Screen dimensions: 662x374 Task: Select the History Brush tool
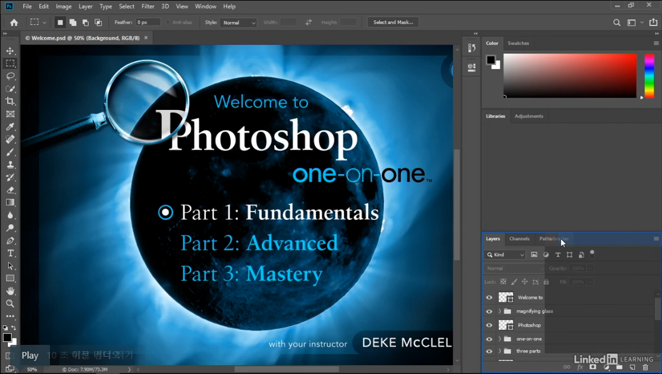[x=10, y=177]
